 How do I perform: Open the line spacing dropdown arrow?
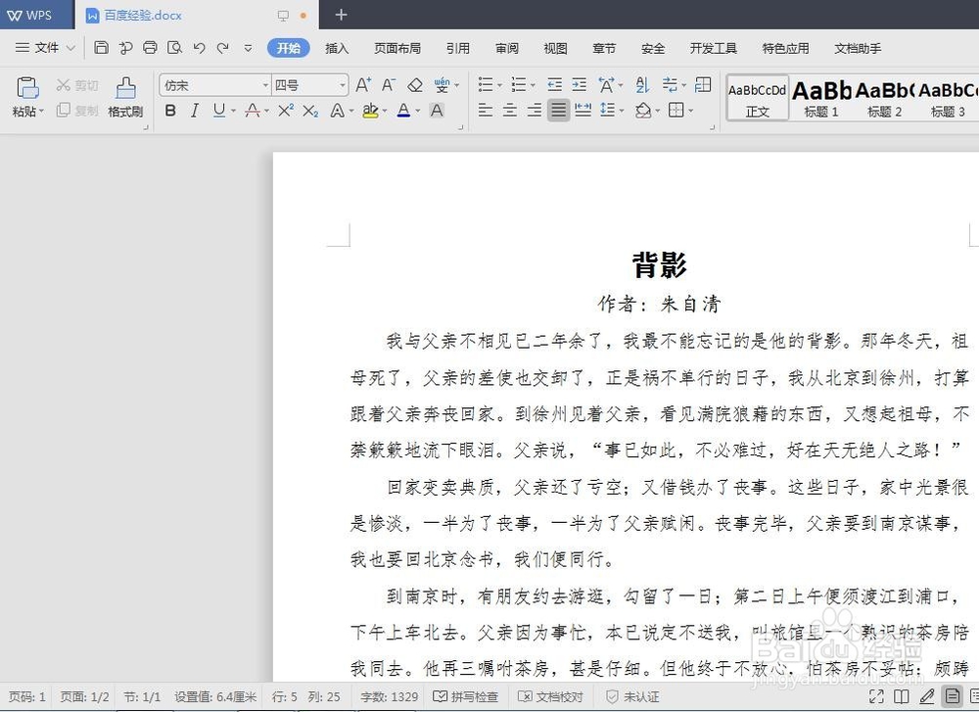point(622,112)
